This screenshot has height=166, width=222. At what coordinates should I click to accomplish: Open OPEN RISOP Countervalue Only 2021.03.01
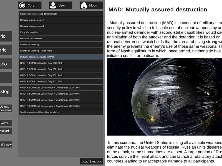pos(61,69)
